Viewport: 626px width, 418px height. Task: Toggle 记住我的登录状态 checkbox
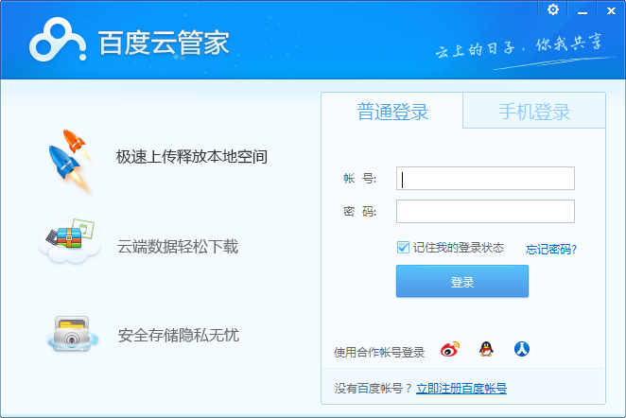[403, 248]
